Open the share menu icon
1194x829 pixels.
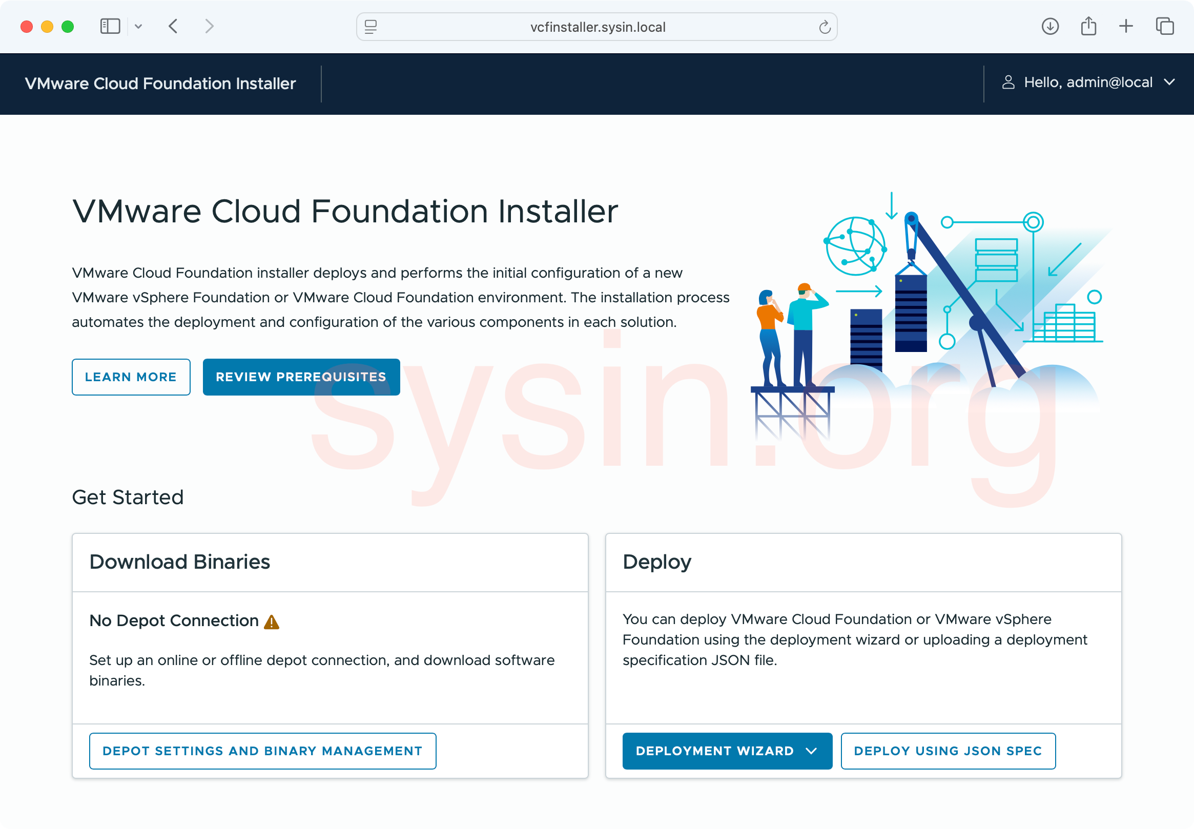1088,26
